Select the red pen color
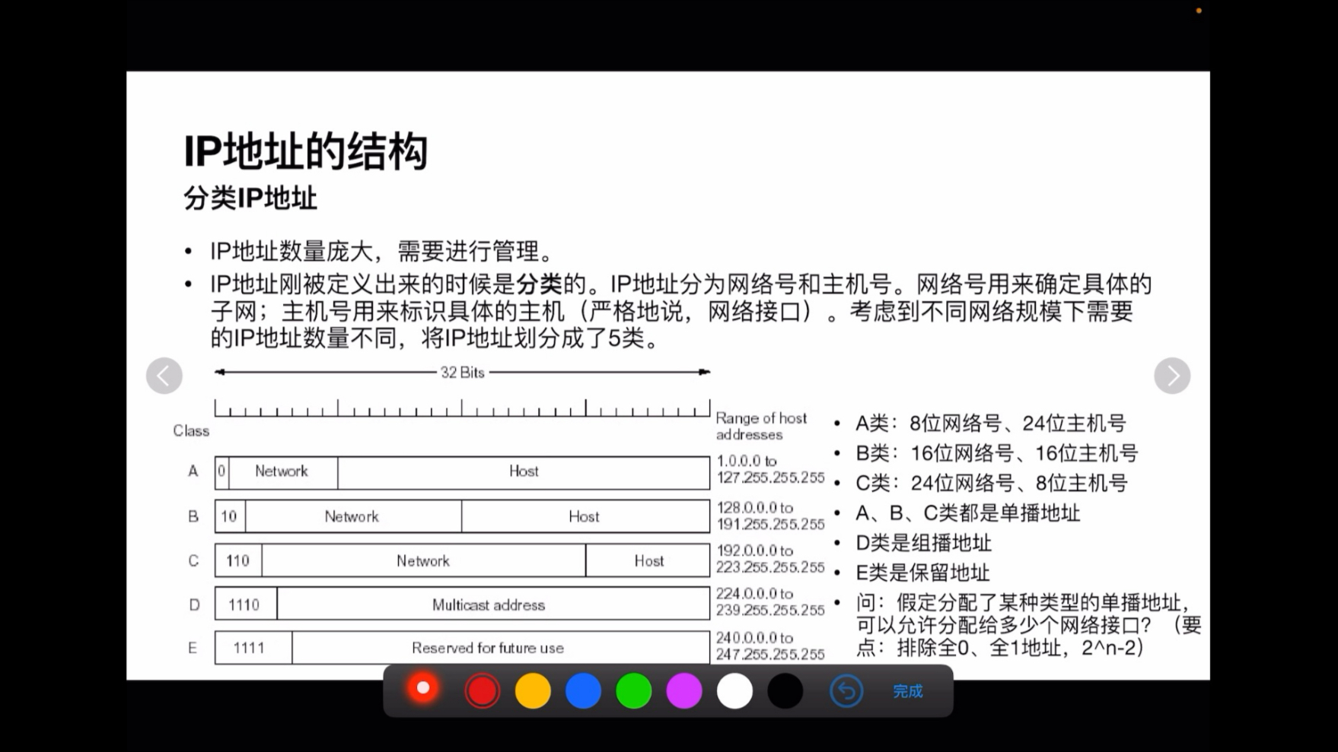The image size is (1338, 752). [x=482, y=690]
